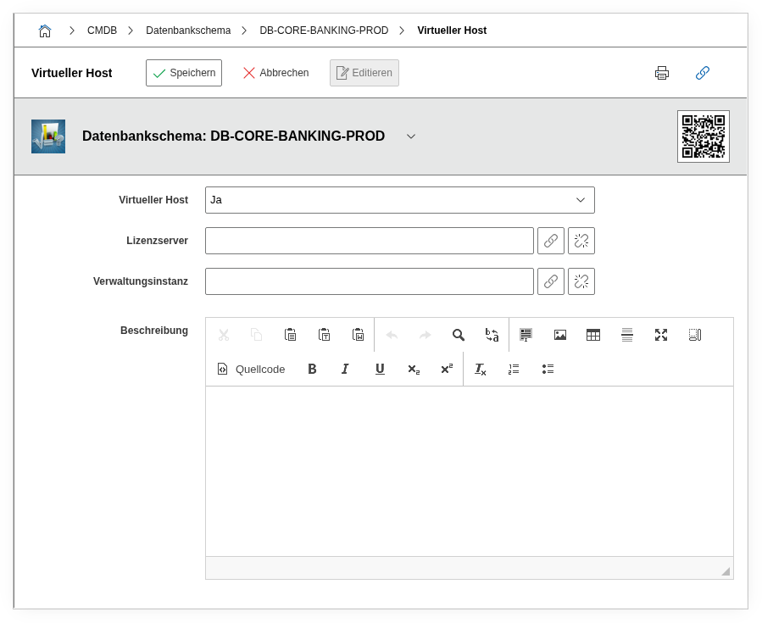Toggle bold formatting
The image size is (762, 623).
[312, 369]
